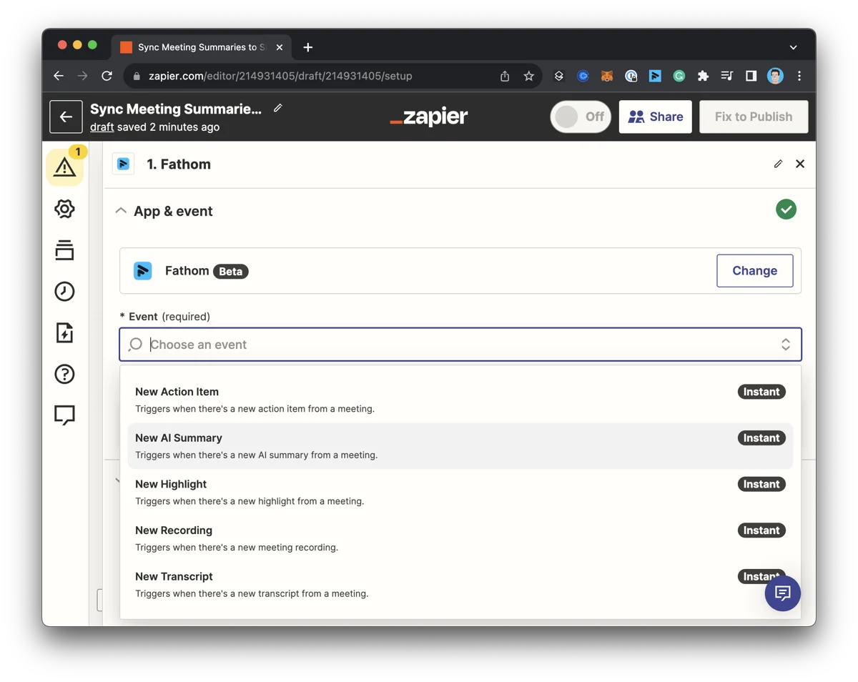
Task: Click the Choose an event search field
Action: (460, 345)
